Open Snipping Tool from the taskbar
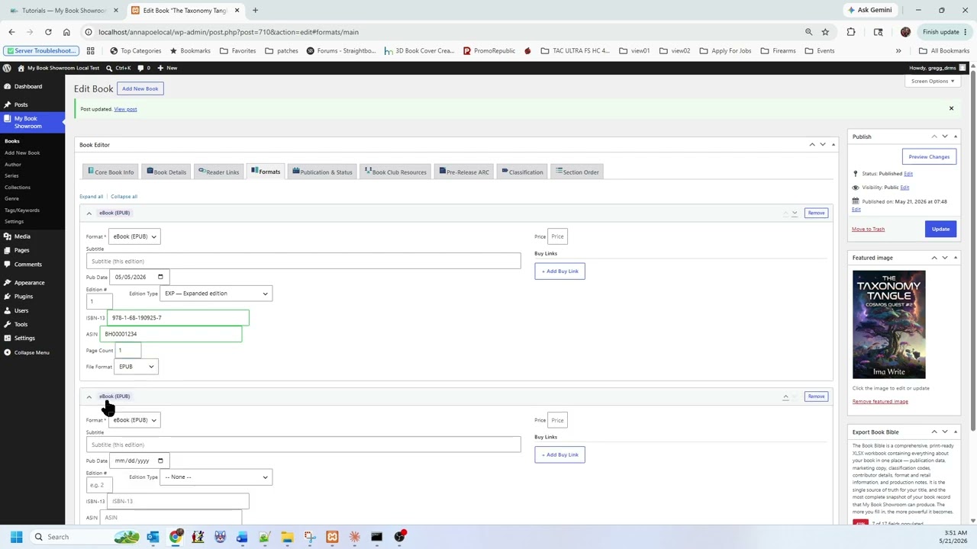The image size is (977, 549). click(x=310, y=537)
